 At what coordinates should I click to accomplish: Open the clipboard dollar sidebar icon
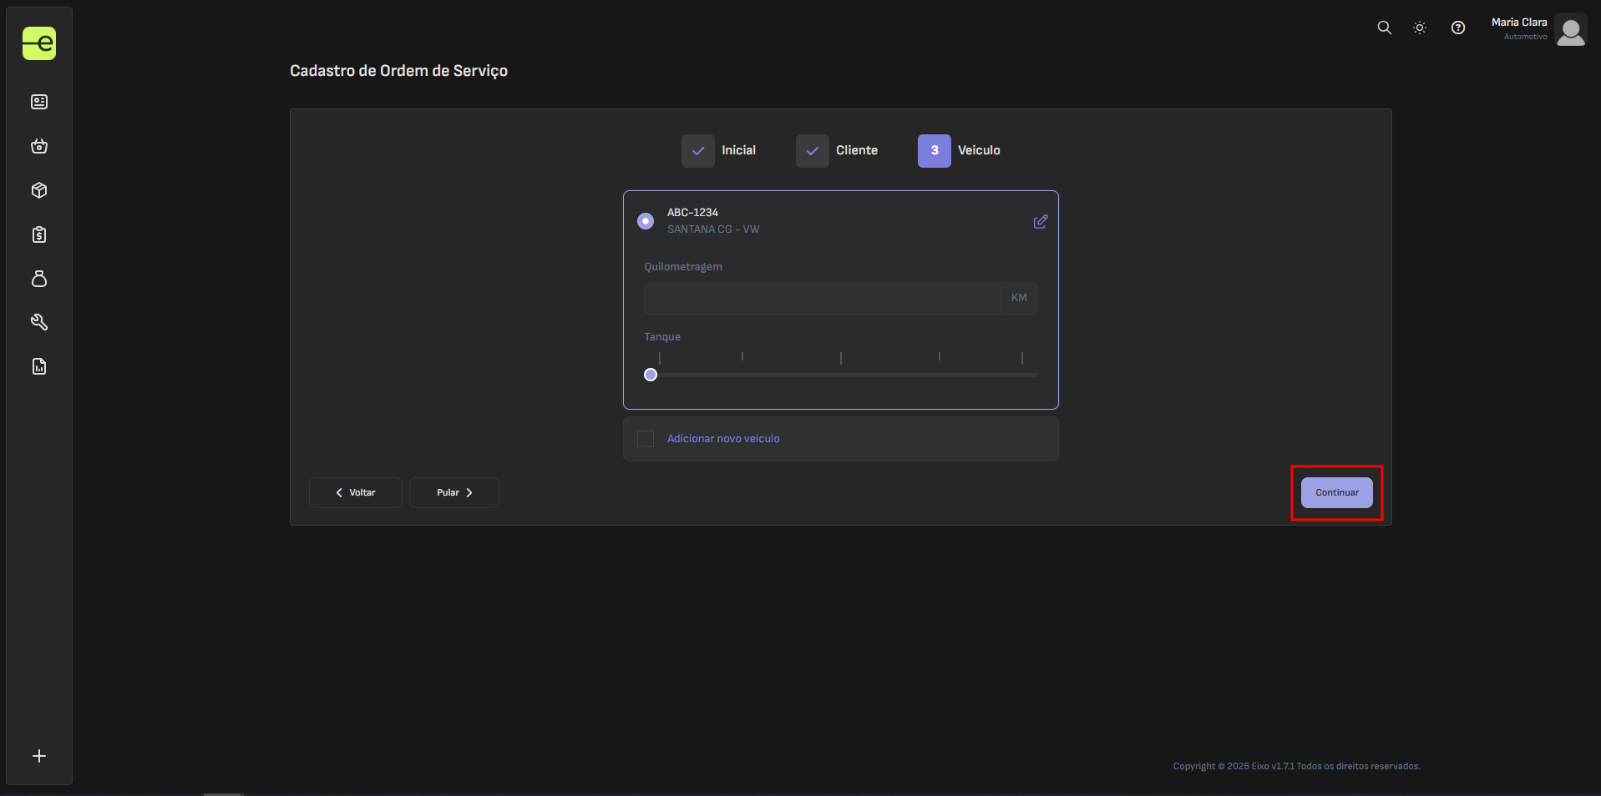[39, 234]
